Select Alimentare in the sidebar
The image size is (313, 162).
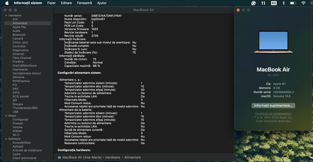point(28,23)
